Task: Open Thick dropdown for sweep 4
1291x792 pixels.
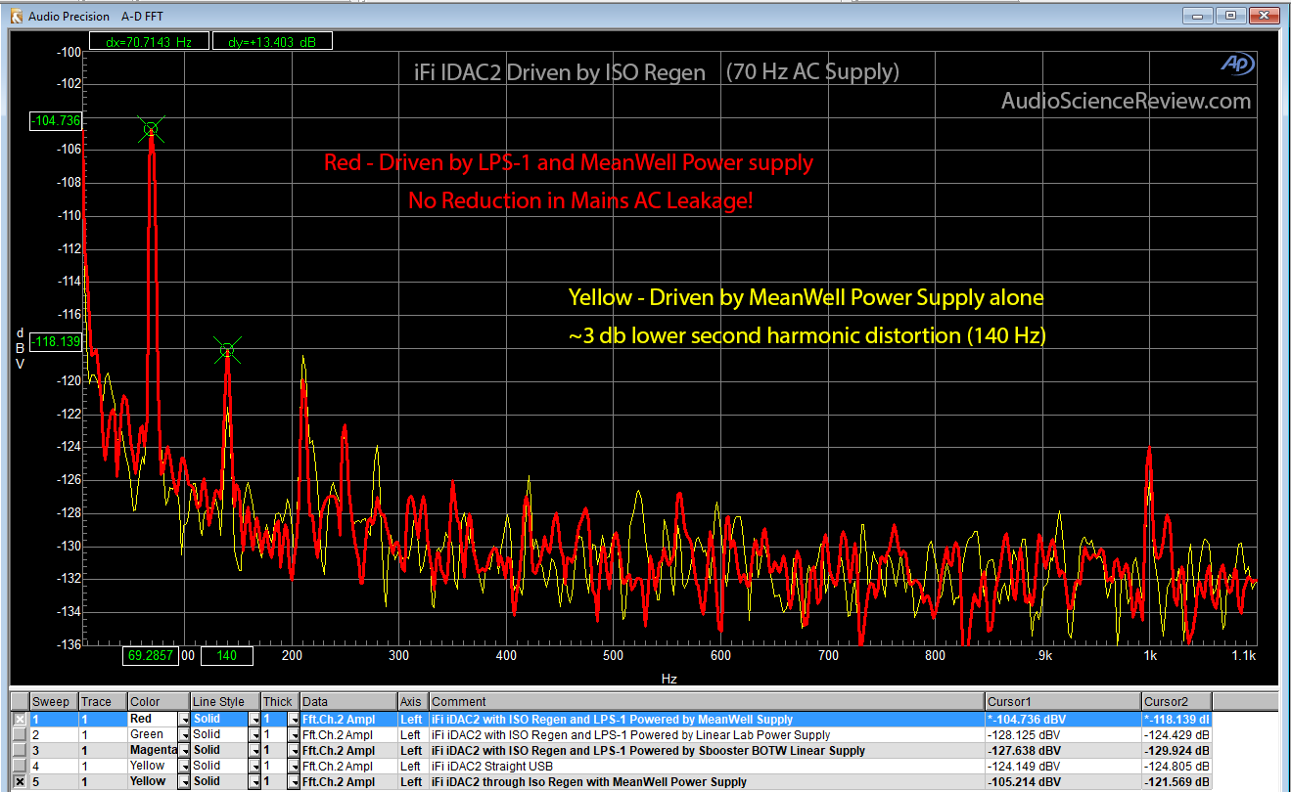Action: (293, 766)
